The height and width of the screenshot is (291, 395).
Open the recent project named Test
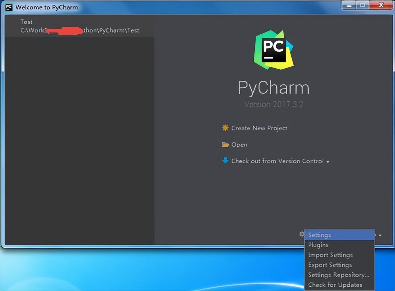[x=26, y=22]
